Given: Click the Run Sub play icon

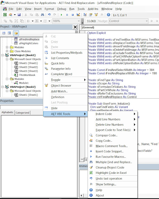Looking at the screenshot, I should [61, 15].
